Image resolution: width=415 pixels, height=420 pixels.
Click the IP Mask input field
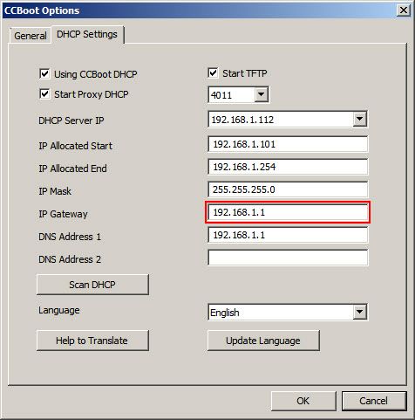click(288, 189)
